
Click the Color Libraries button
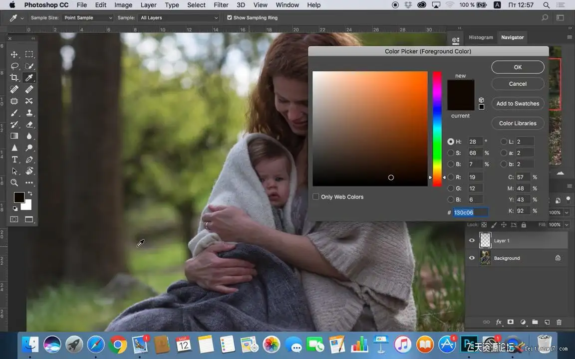pos(518,123)
